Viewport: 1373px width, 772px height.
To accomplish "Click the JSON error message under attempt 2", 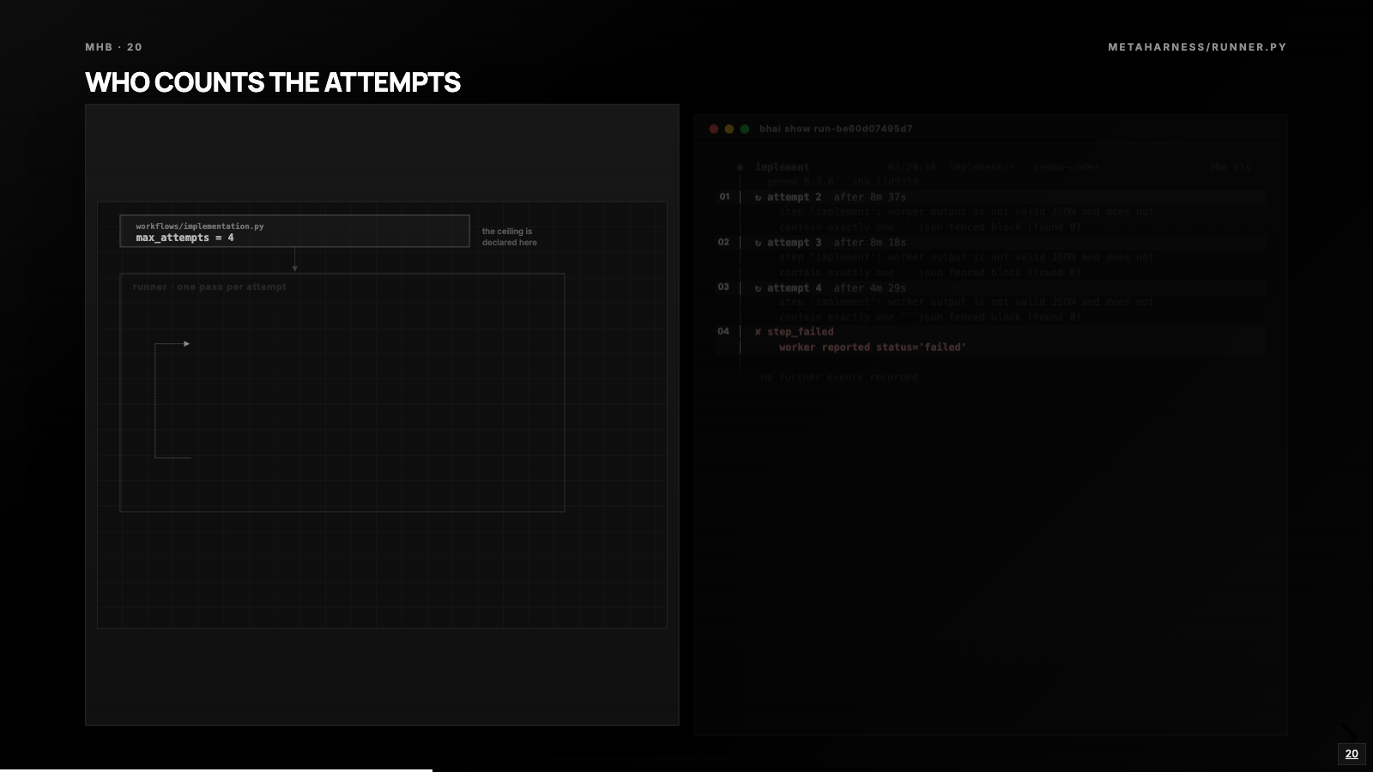I will (x=966, y=220).
